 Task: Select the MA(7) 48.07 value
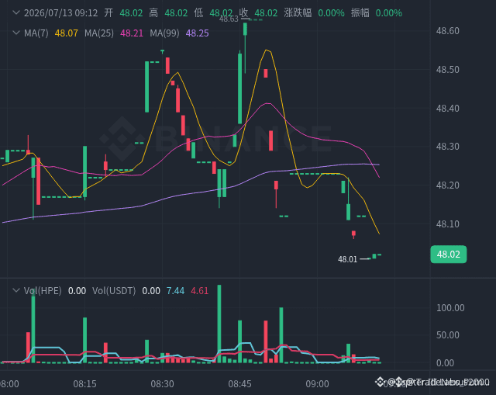(66, 33)
